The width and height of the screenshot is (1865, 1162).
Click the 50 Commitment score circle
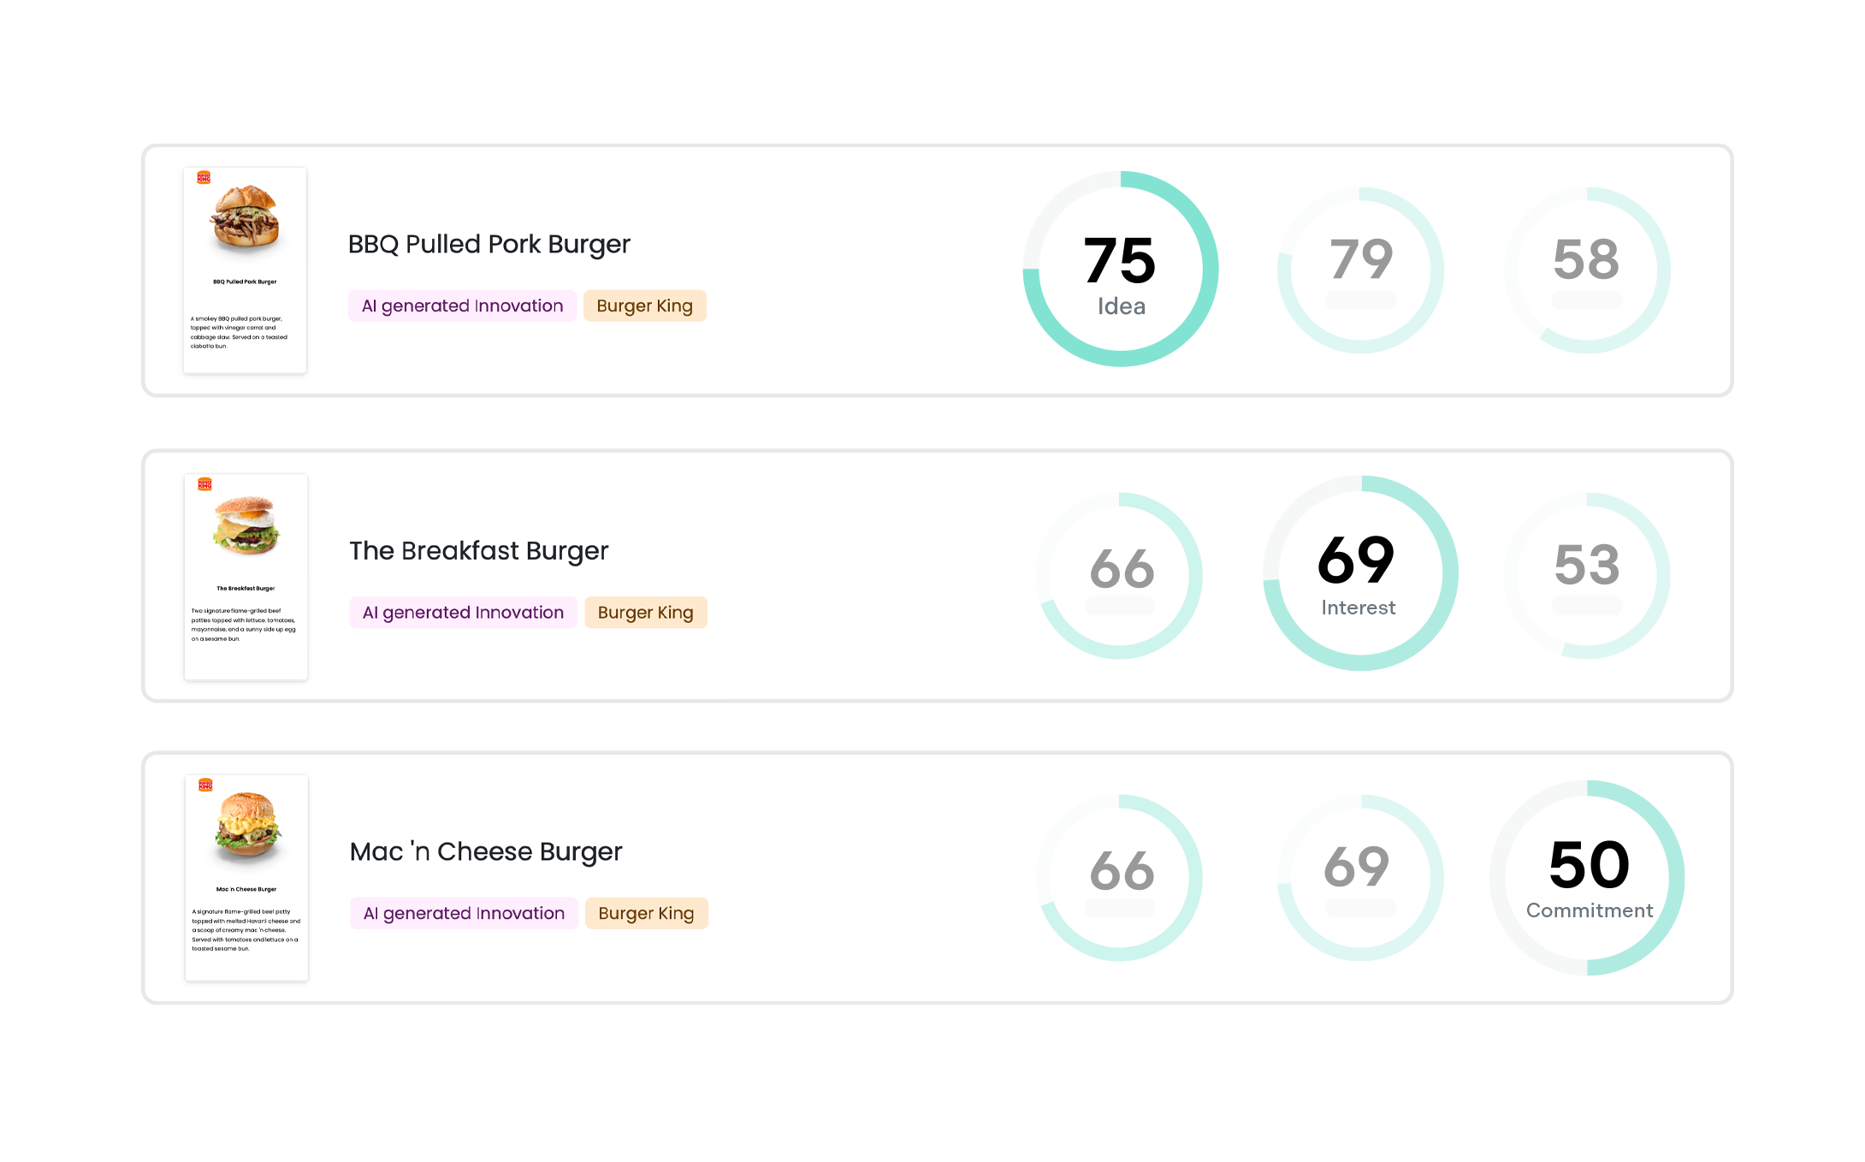[1588, 878]
